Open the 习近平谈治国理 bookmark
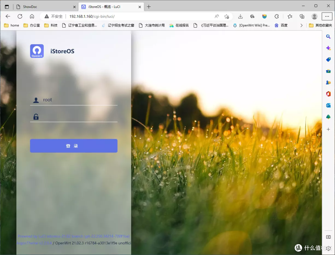 pos(211,25)
